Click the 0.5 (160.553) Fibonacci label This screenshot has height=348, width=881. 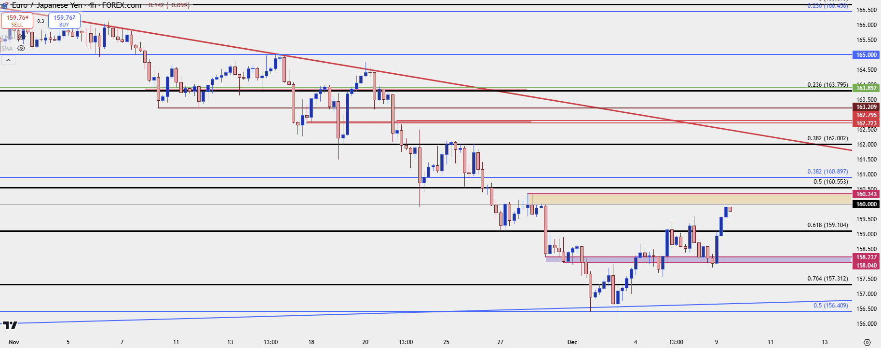coord(830,182)
